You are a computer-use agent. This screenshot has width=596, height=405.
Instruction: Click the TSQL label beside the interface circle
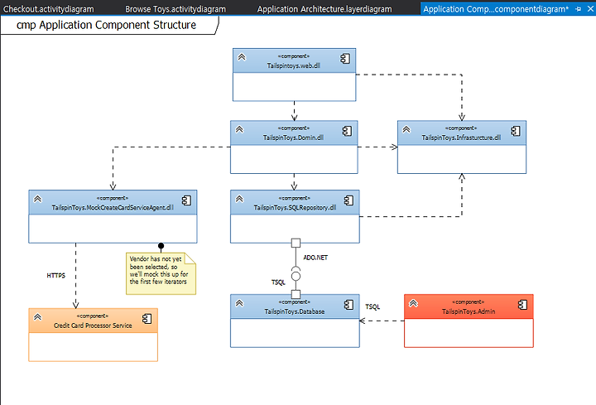tap(278, 282)
